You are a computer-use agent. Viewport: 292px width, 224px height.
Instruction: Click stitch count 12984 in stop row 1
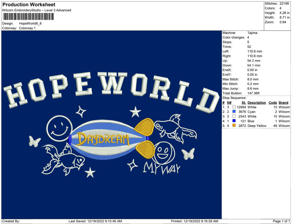tap(241, 107)
